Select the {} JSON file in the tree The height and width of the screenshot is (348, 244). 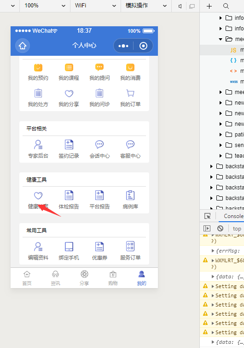tap(222, 60)
